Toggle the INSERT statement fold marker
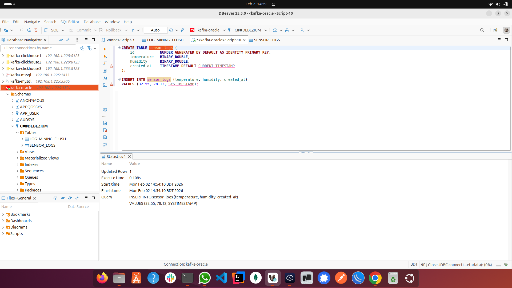This screenshot has width=512, height=288. pyautogui.click(x=119, y=79)
